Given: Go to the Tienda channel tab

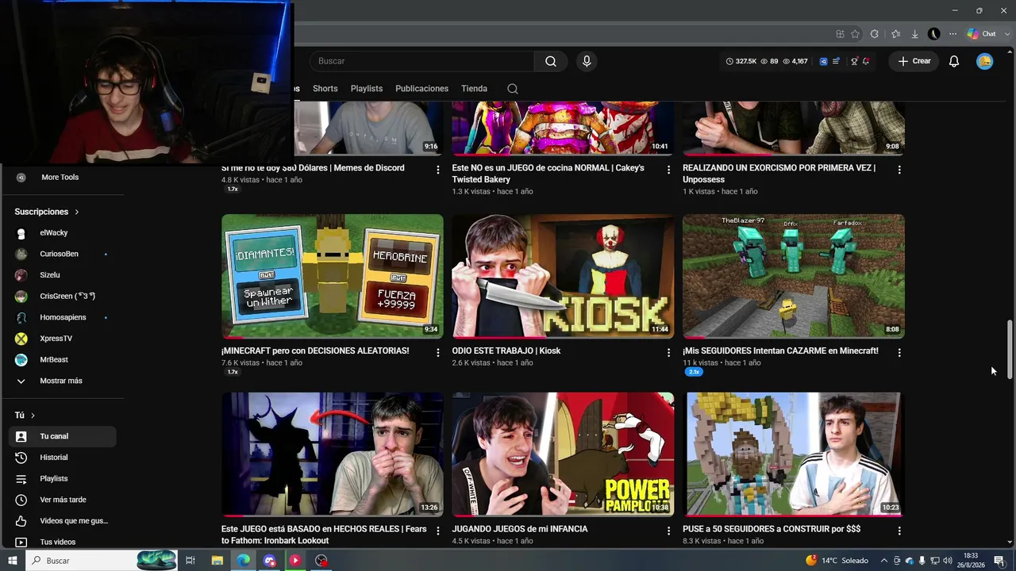Looking at the screenshot, I should tap(474, 89).
